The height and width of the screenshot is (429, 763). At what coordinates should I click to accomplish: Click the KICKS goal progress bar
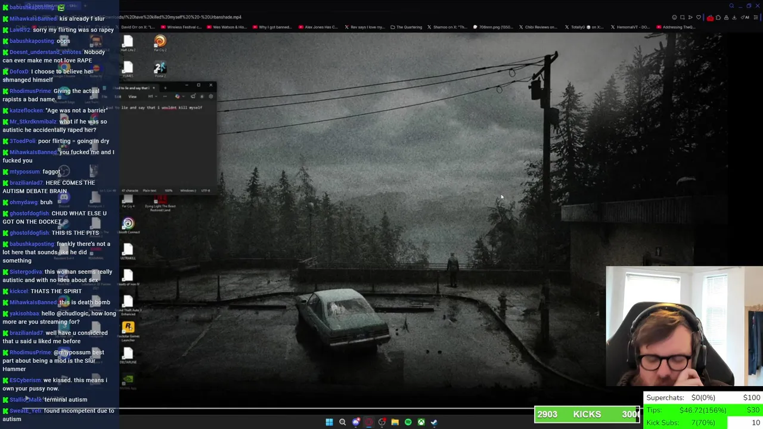587,414
